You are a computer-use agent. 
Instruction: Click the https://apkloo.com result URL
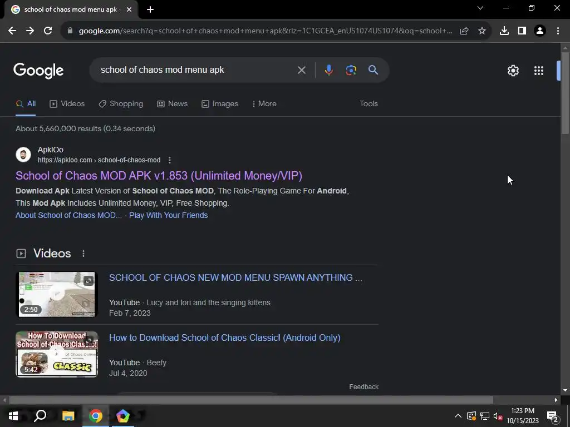(99, 160)
